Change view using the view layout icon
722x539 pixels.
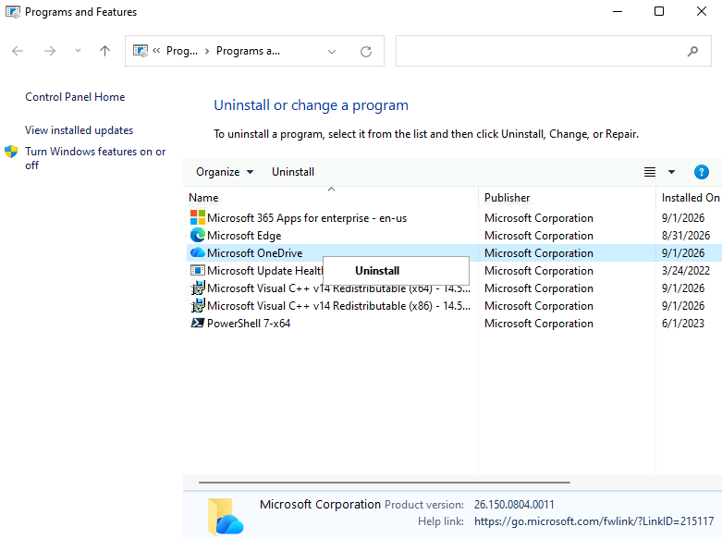pos(650,172)
